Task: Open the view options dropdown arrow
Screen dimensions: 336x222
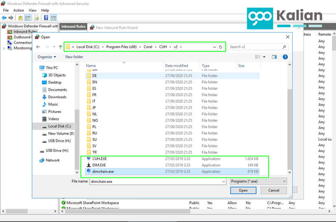Action: pos(264,57)
